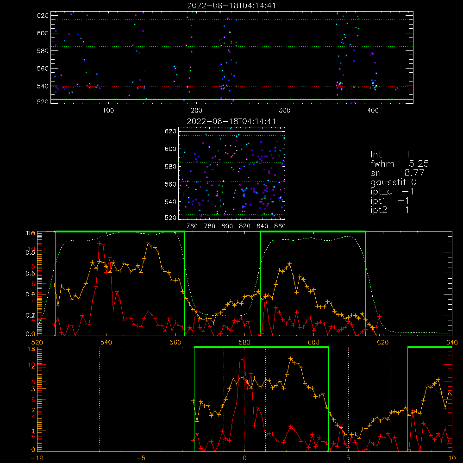This screenshot has height=463, width=463.
Task: Click the 10 x-axis label at the bottom plot's right end
Action: [452, 458]
